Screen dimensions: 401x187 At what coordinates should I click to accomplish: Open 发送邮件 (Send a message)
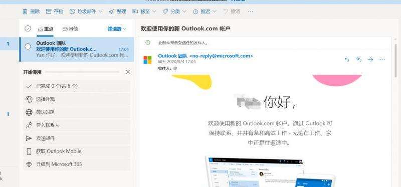pos(77,139)
